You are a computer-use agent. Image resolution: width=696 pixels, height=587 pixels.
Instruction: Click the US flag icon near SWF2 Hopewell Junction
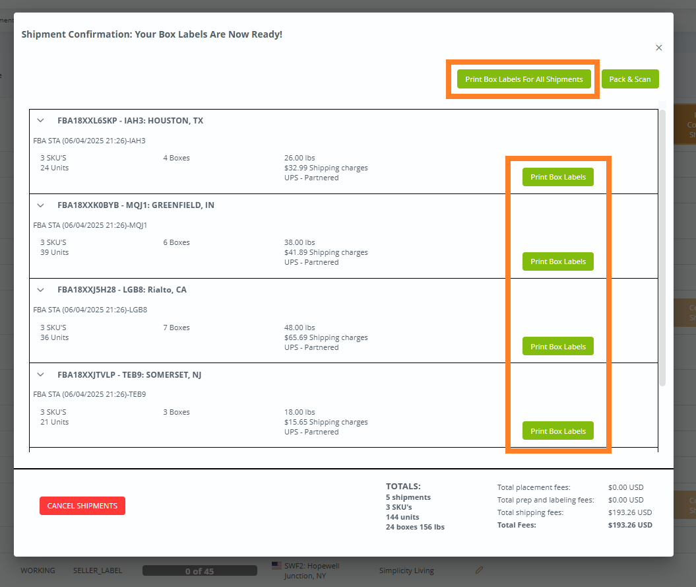276,565
